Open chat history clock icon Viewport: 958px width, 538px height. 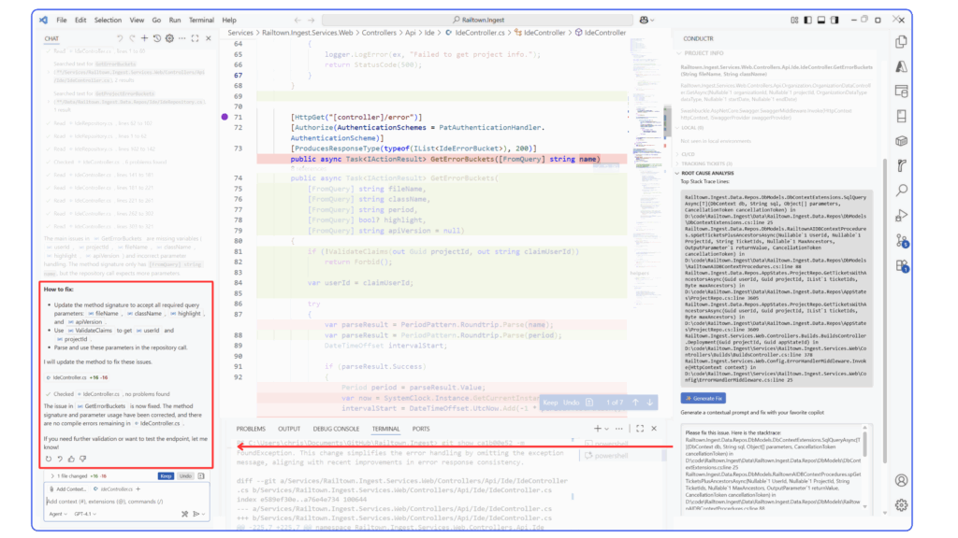[156, 38]
